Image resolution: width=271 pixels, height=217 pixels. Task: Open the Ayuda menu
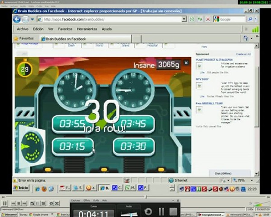107,29
